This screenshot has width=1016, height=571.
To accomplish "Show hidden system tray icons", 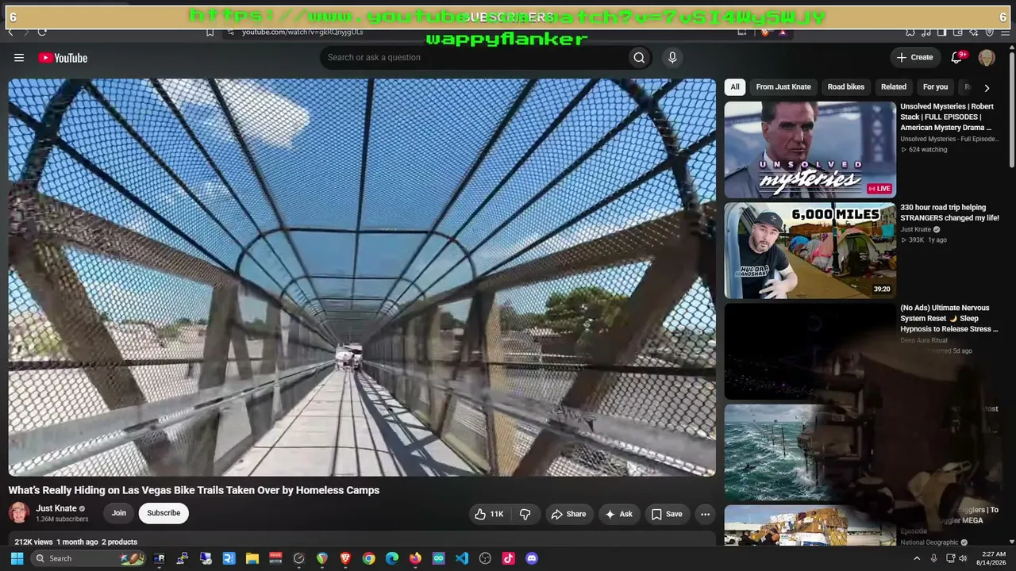I will pyautogui.click(x=917, y=558).
